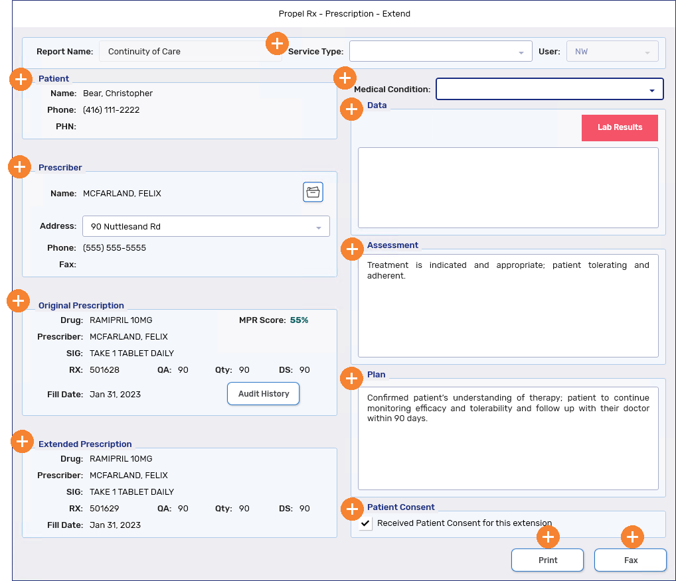
Task: Click the plus hotspot beside the Prescriber section
Action: click(20, 167)
